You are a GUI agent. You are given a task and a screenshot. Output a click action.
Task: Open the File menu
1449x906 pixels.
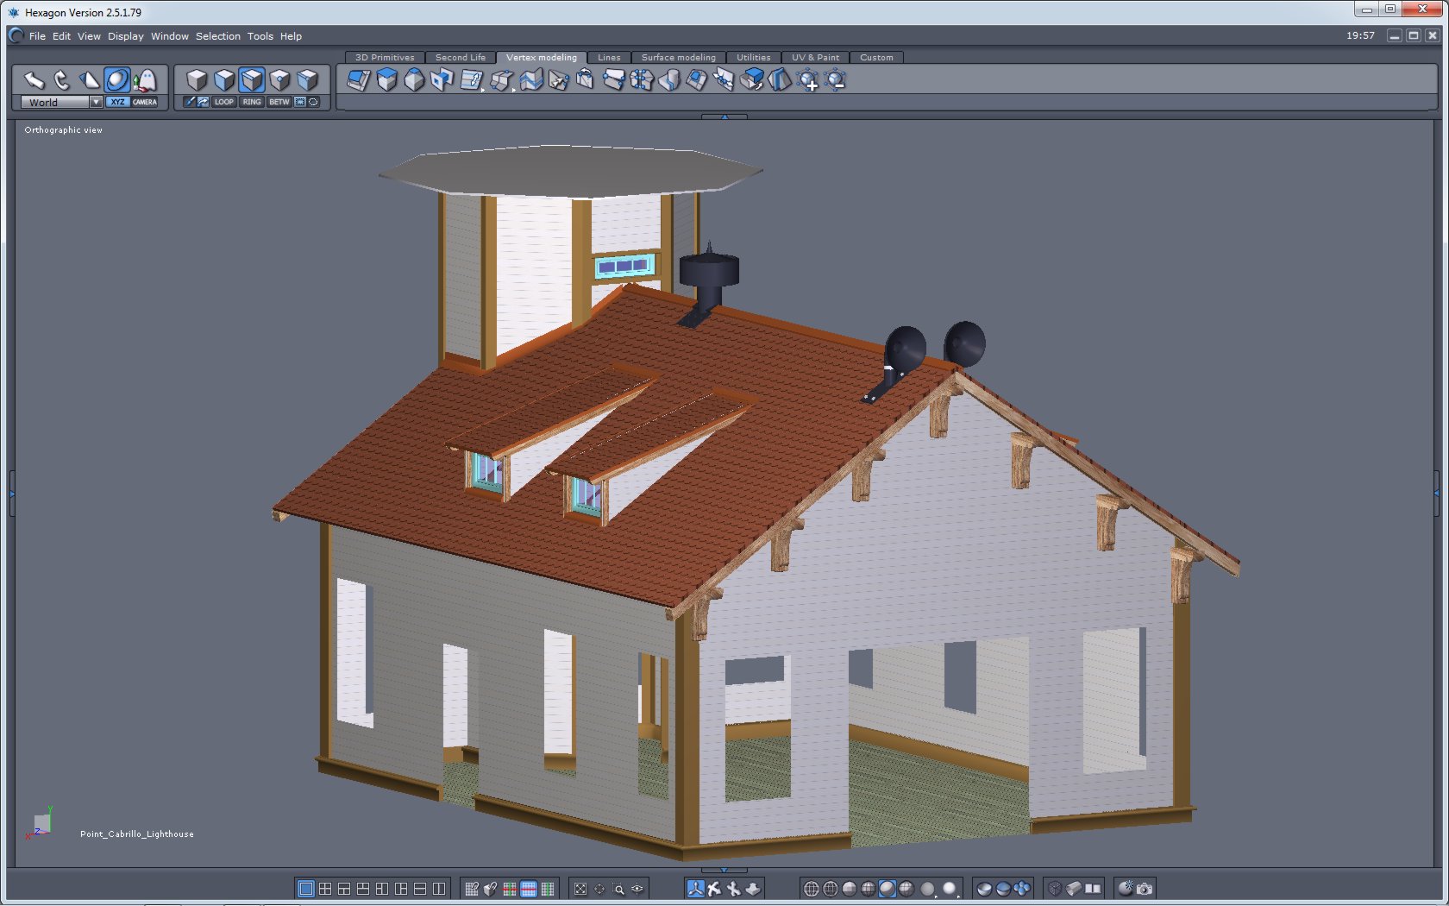point(37,36)
